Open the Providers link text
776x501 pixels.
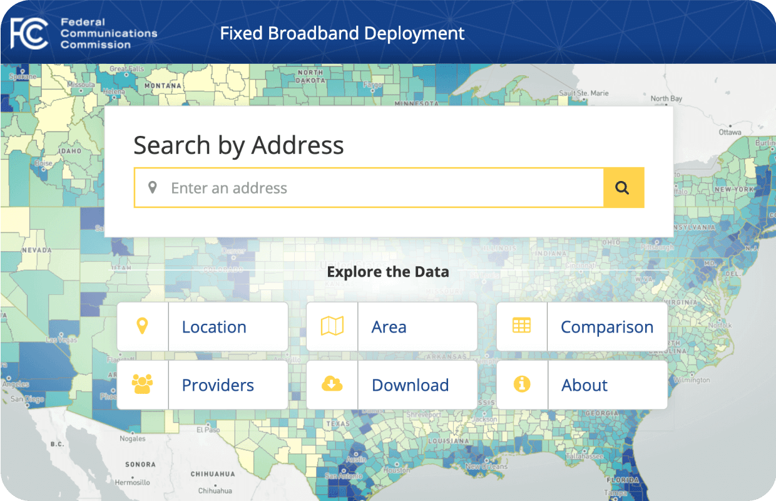point(218,385)
